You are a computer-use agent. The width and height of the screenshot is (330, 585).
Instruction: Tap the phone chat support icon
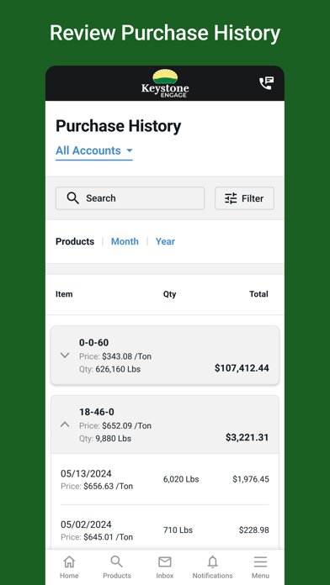pyautogui.click(x=267, y=83)
